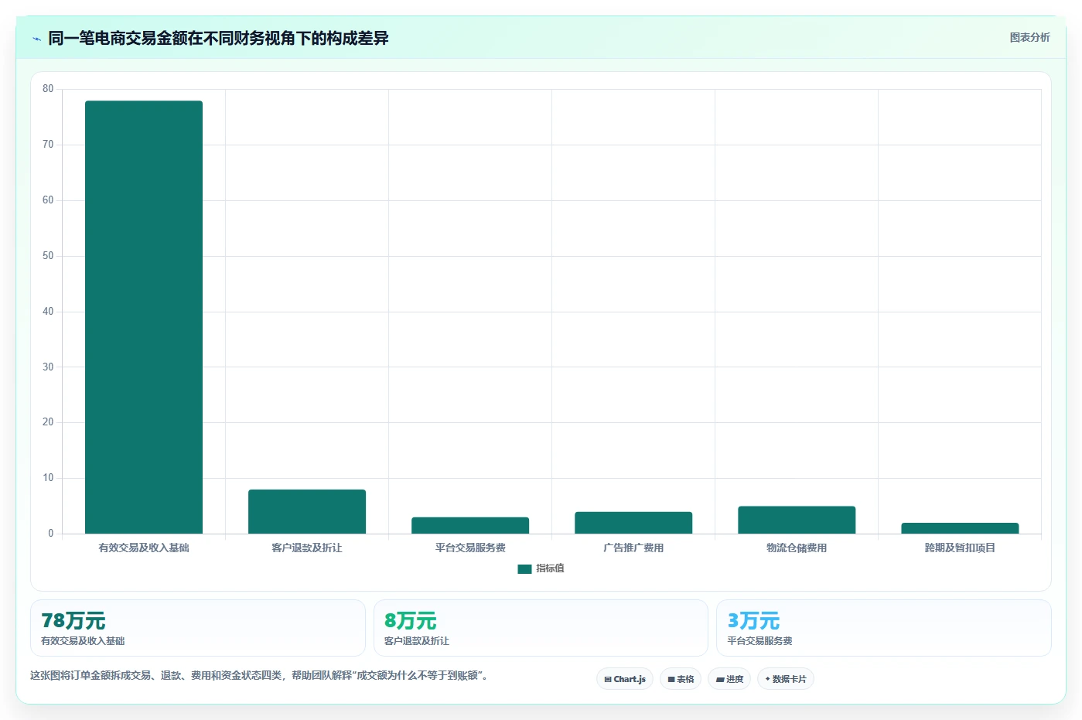Click the 表格 tag chip
Screen dimensions: 1082x720
[681, 679]
